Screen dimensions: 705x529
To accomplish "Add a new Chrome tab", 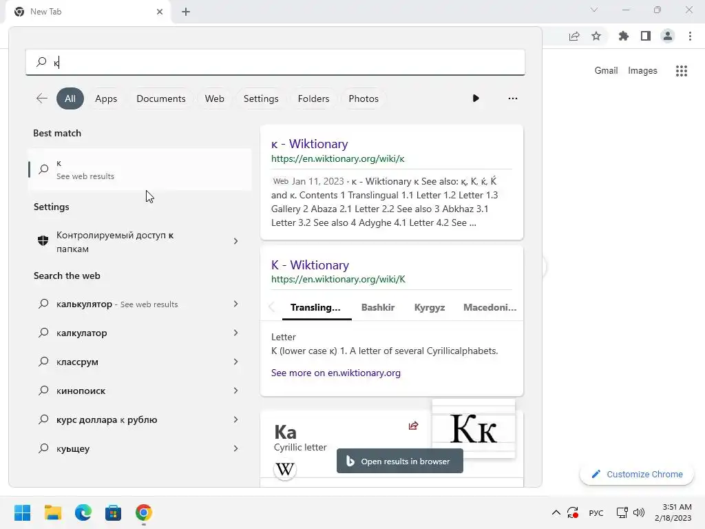I will pos(186,12).
